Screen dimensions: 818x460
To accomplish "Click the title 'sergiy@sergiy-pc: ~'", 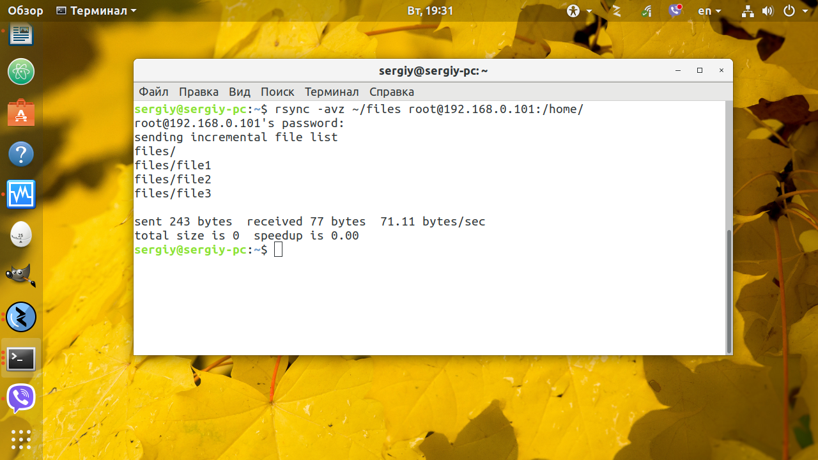I will pyautogui.click(x=433, y=71).
